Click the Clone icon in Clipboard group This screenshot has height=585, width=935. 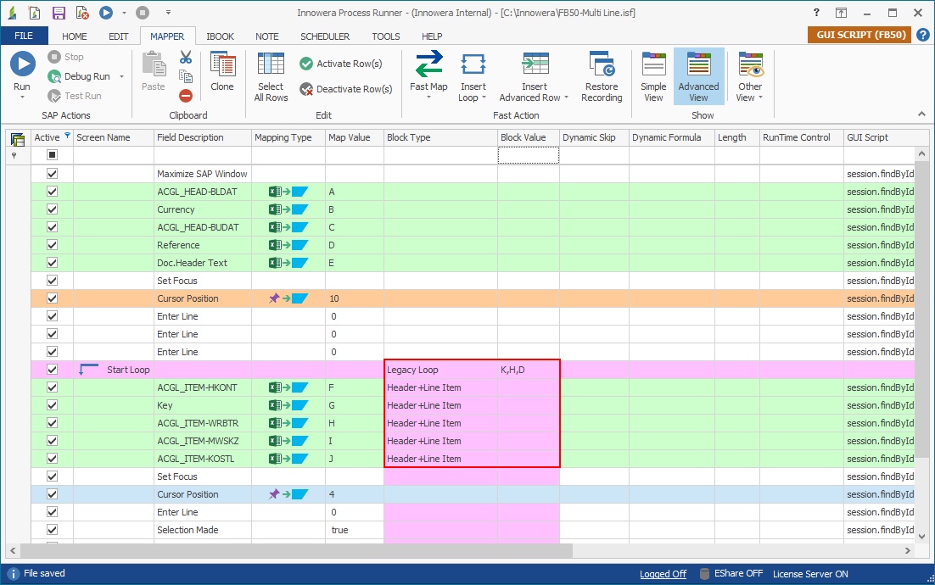click(x=222, y=65)
